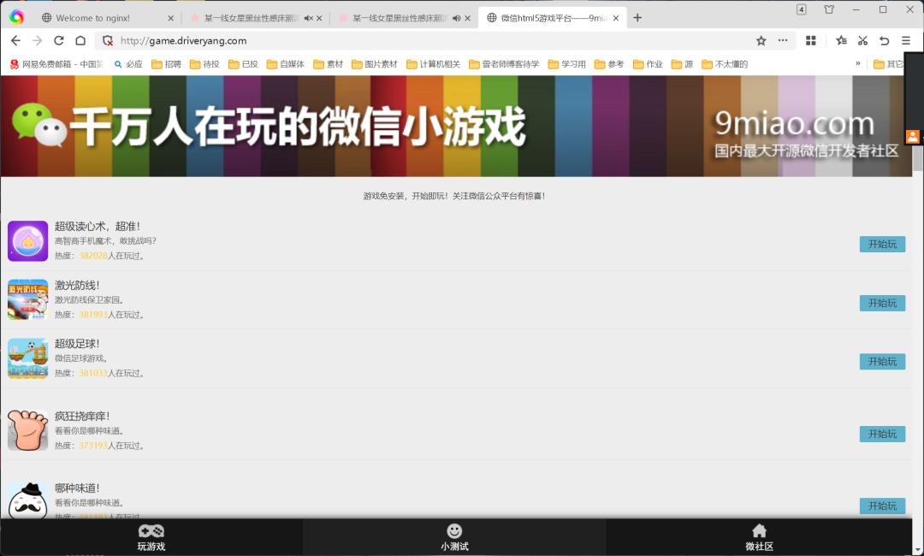The image size is (924, 556).
Task: Open favorites via the star-list toolbar icon
Action: point(841,40)
